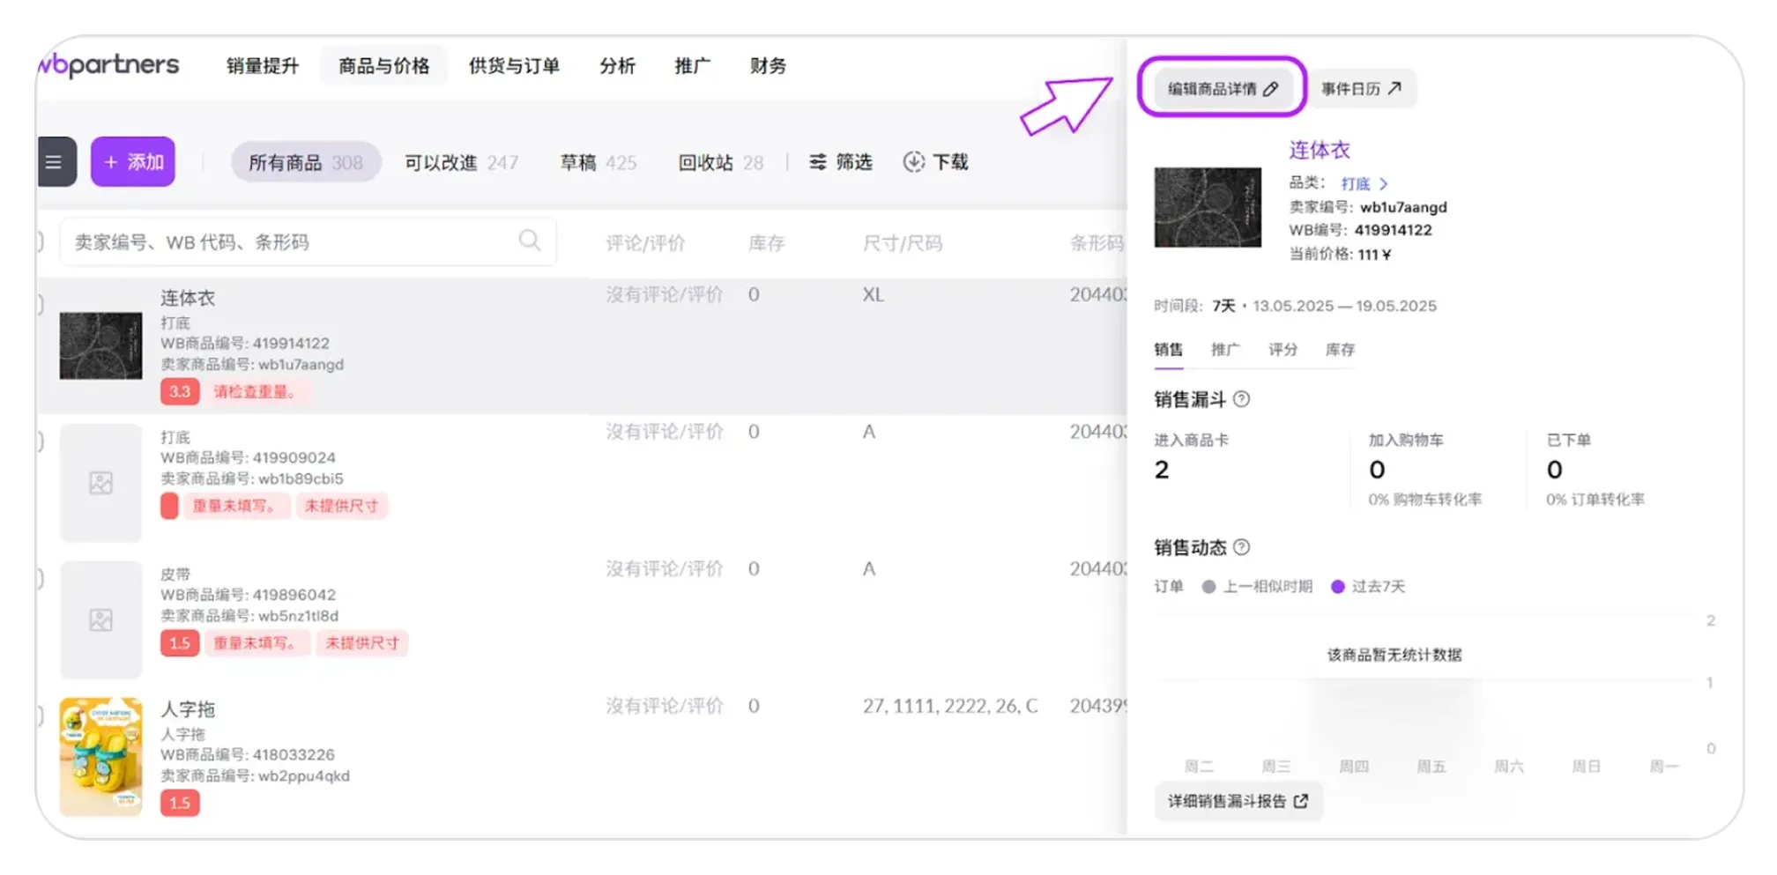
Task: Open 详细销售漏斗报告 link
Action: pyautogui.click(x=1238, y=801)
